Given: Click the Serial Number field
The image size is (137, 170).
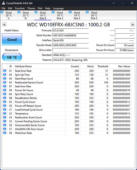Looking at the screenshot, I should (x=70, y=35).
